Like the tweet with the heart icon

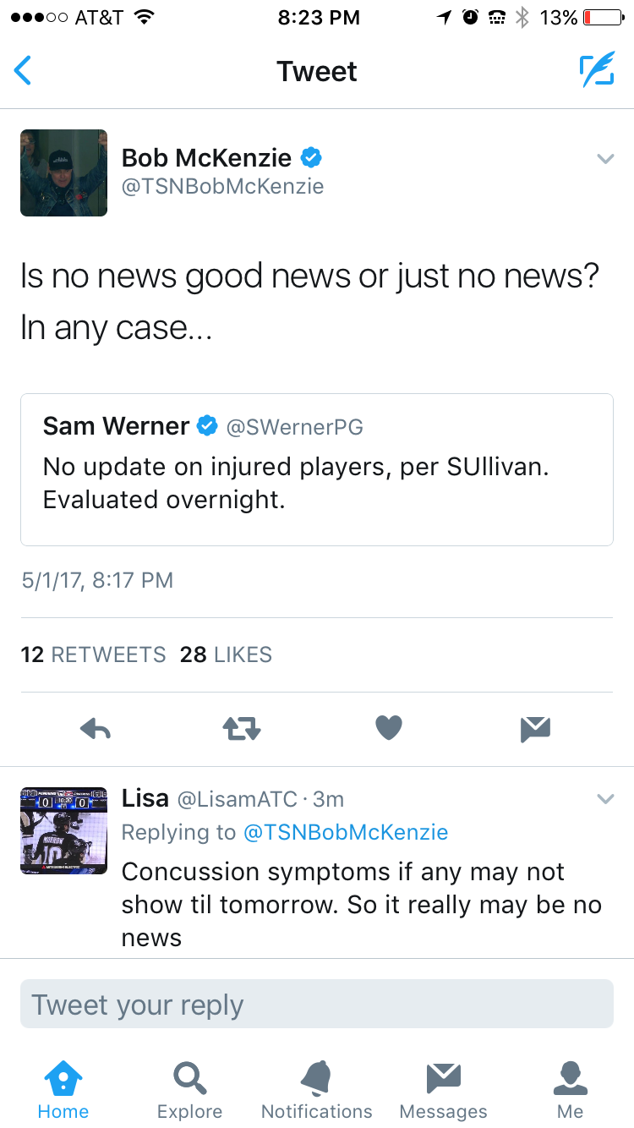click(x=389, y=728)
